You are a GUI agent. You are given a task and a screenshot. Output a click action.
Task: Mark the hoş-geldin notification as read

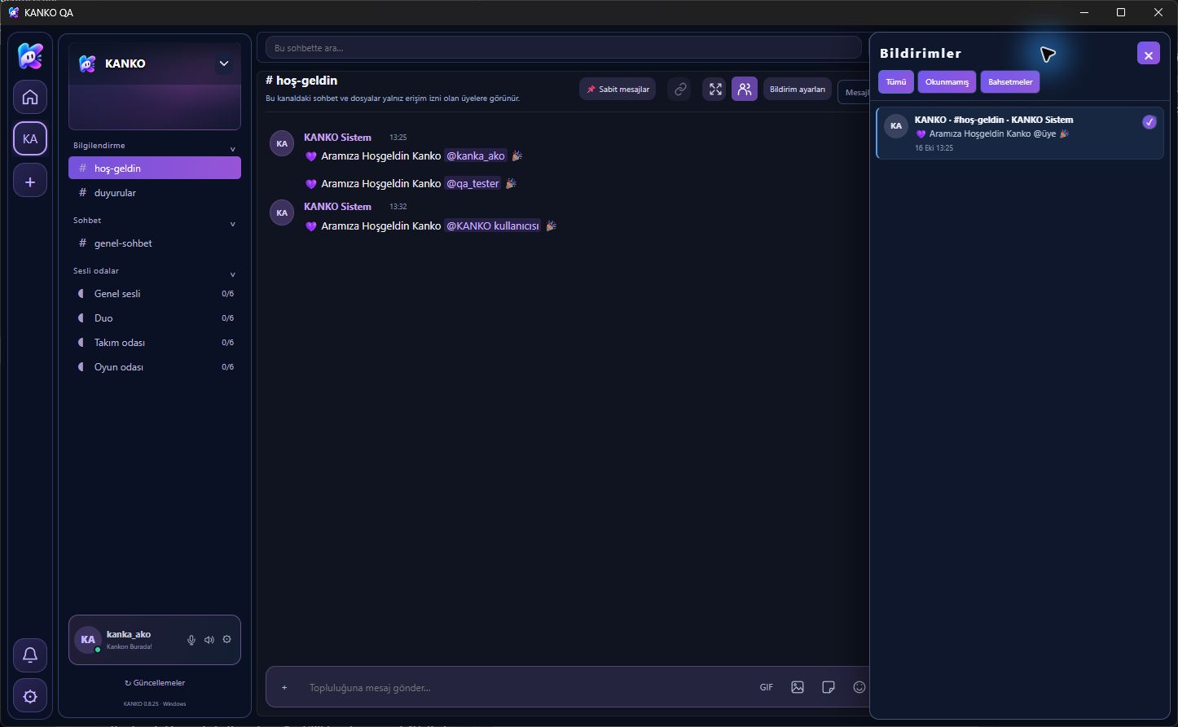click(x=1149, y=122)
